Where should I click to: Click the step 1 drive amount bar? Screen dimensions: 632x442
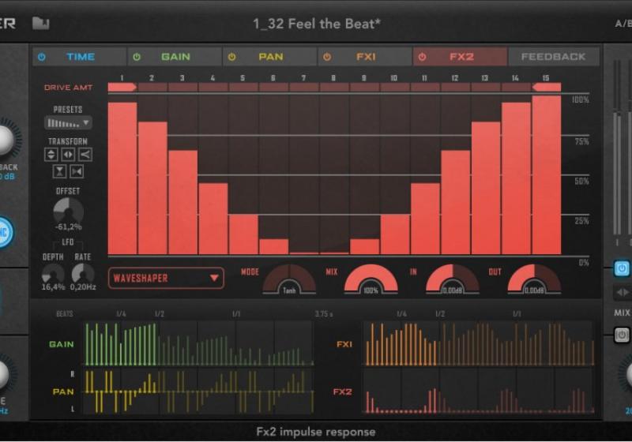click(122, 178)
